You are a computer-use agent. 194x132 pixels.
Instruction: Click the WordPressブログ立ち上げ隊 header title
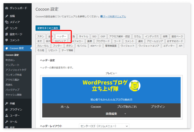click(x=105, y=86)
